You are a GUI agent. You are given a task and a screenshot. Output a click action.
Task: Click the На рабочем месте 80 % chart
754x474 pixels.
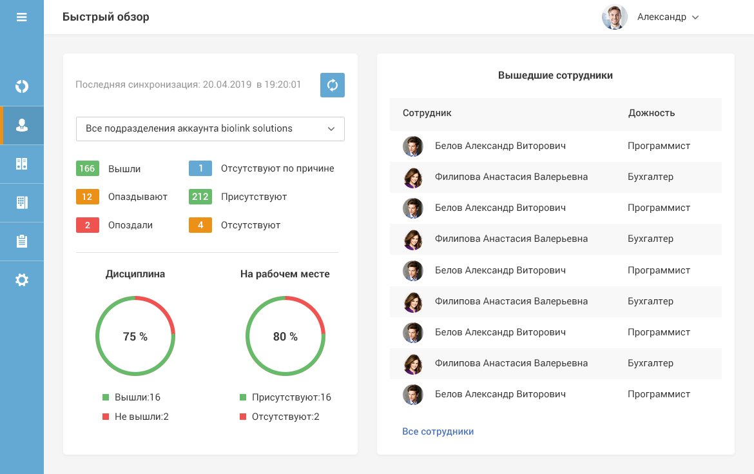point(285,336)
